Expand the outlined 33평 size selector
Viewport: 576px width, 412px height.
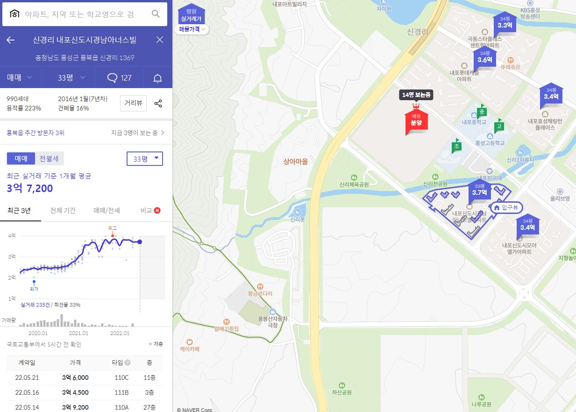(x=145, y=158)
